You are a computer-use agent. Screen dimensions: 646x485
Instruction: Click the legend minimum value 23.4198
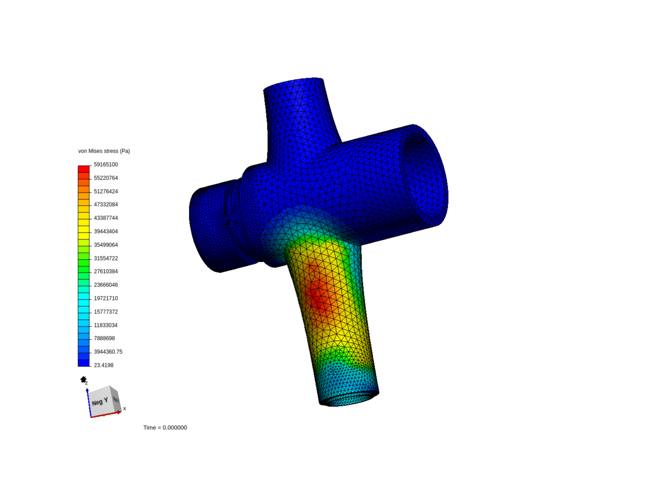tap(104, 365)
